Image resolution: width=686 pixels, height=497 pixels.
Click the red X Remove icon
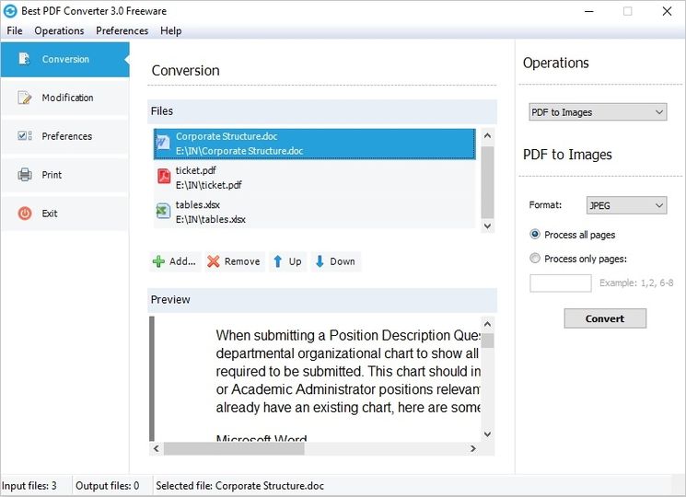click(214, 261)
